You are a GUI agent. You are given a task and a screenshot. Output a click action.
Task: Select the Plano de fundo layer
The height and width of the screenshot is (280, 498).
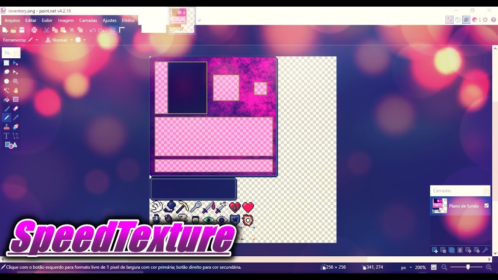tap(460, 206)
